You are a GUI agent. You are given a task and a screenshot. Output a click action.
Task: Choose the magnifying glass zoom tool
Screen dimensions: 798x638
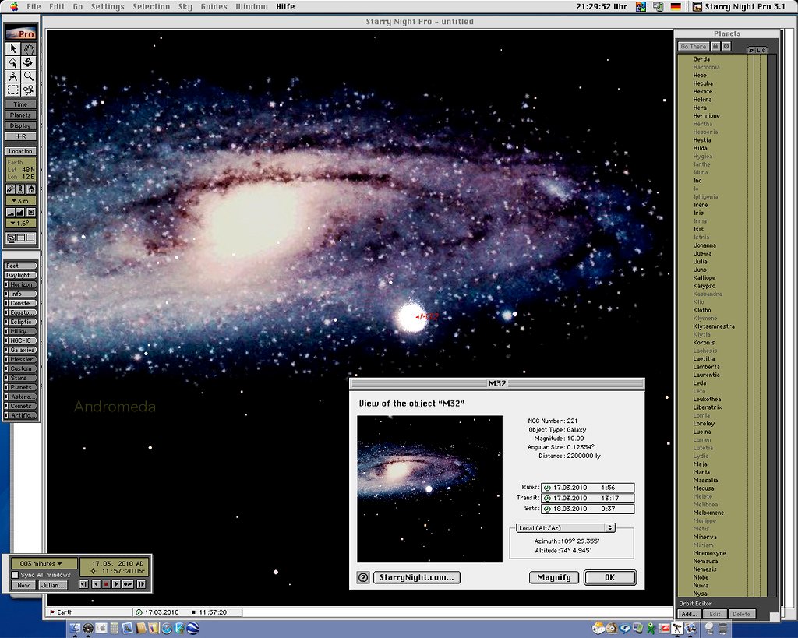[29, 76]
